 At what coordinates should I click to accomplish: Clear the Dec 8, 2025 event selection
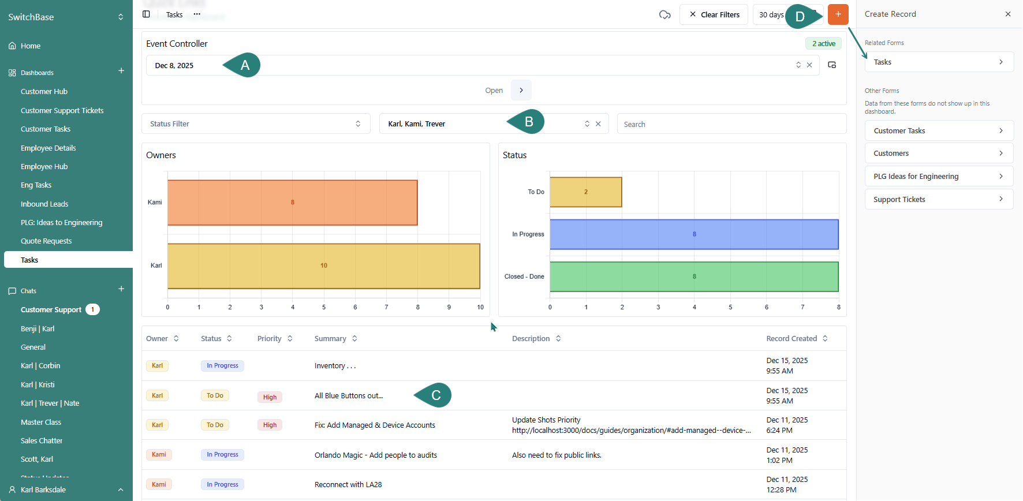809,65
